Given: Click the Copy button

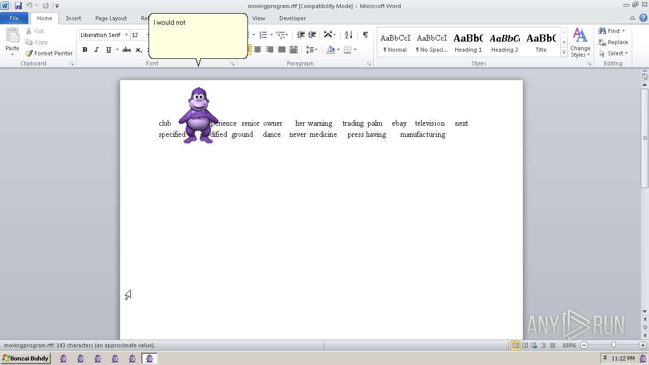Looking at the screenshot, I should click(x=37, y=42).
